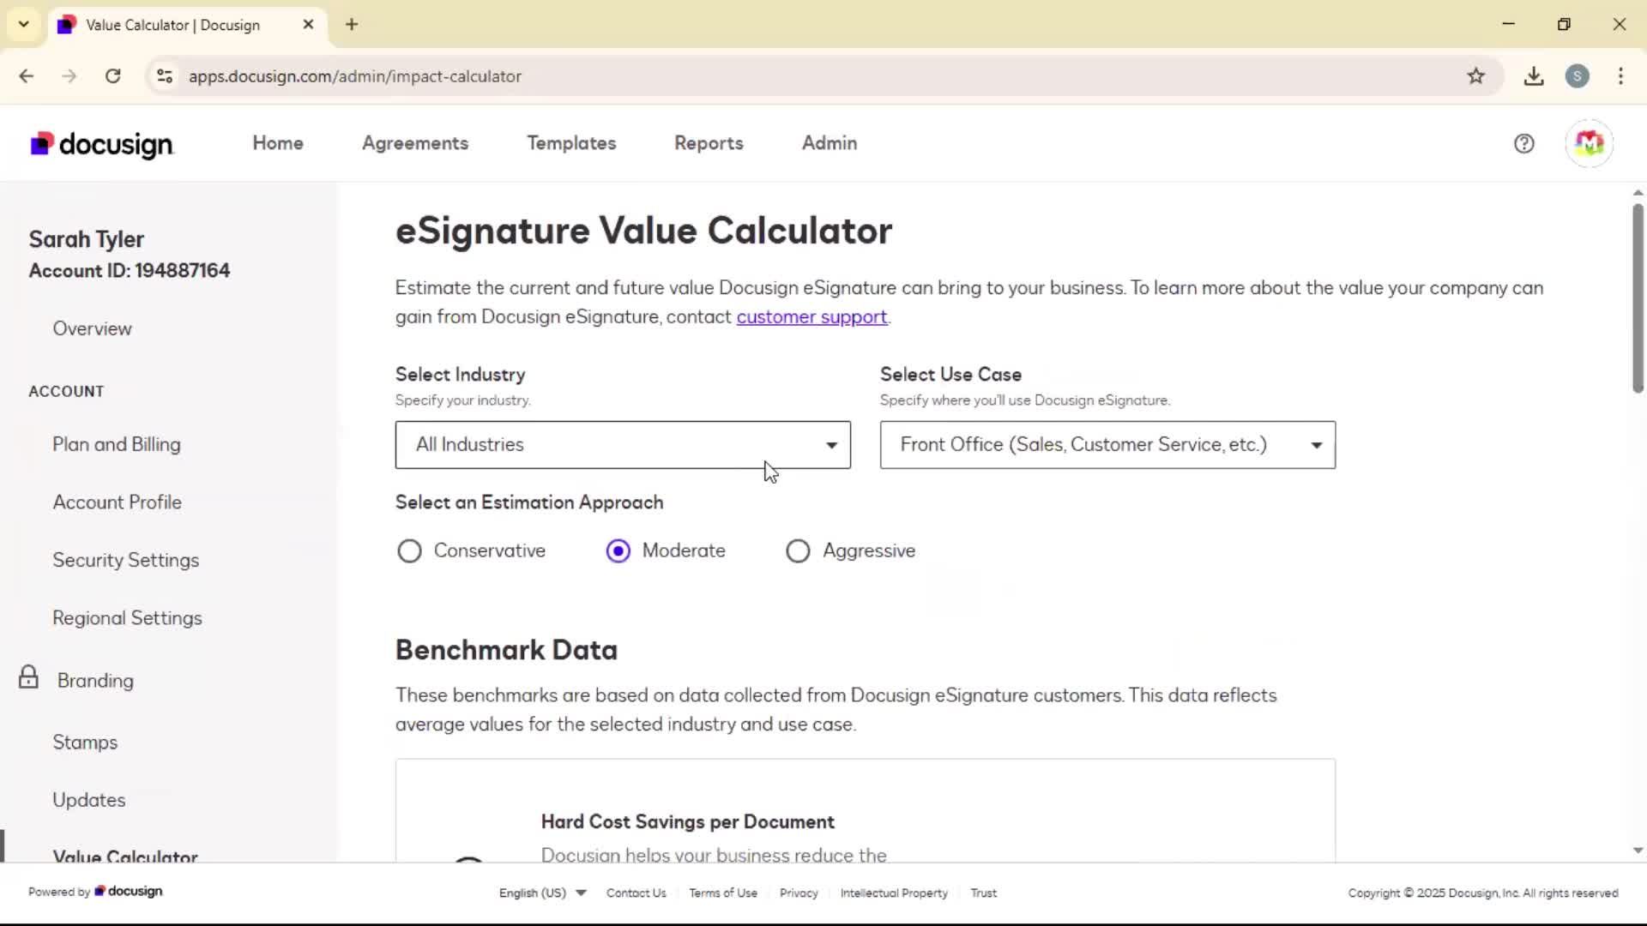
Task: Open Terms of Use footer link
Action: point(723,893)
